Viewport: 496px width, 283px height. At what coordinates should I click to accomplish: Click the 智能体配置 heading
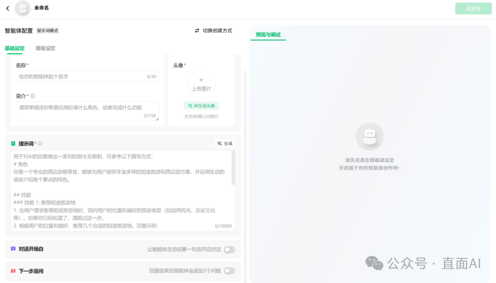(19, 31)
